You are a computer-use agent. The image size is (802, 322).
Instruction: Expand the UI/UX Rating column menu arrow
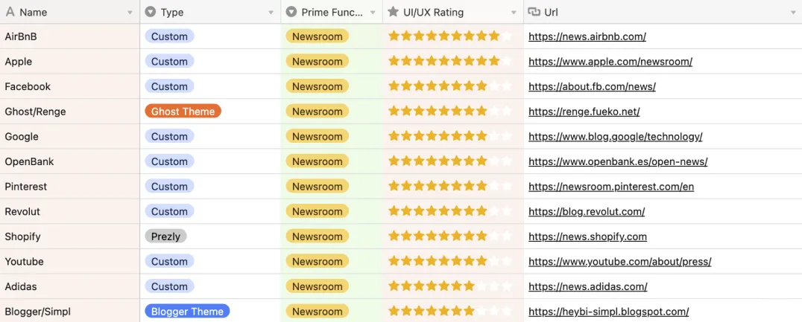point(514,13)
